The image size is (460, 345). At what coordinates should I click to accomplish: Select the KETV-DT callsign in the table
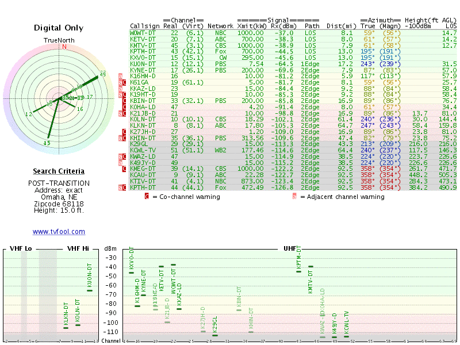143,39
